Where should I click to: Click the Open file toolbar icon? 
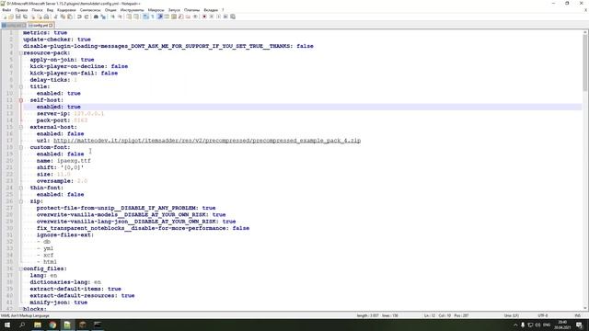click(11, 17)
